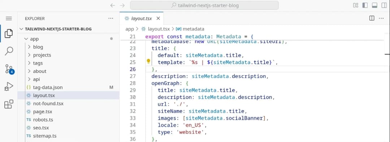Toggle the secondary side bar
Viewport: 390px width, 142px height.
pos(384,5)
